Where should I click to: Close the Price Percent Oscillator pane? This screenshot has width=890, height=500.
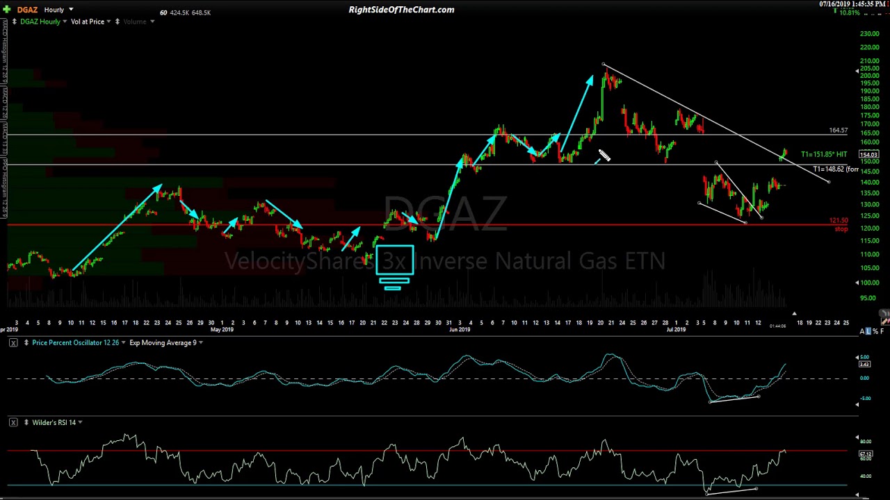tap(13, 342)
